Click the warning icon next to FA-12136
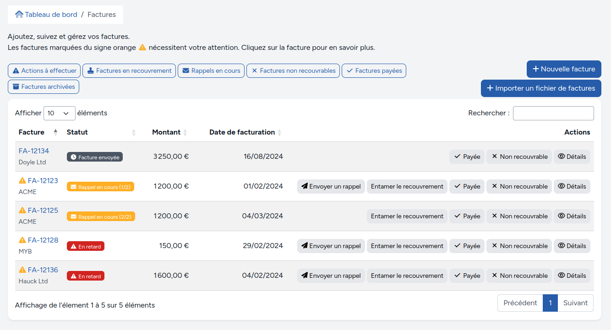This screenshot has height=330, width=611. pyautogui.click(x=22, y=270)
